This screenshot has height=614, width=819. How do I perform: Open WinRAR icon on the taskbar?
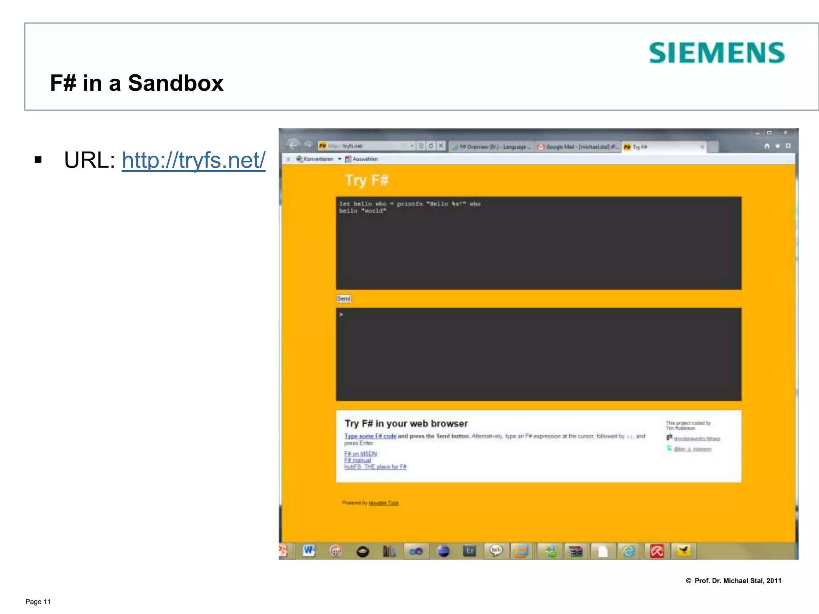(x=575, y=552)
